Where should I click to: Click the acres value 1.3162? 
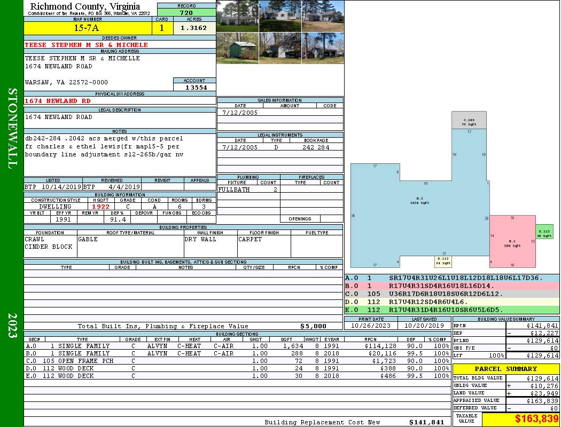[194, 28]
